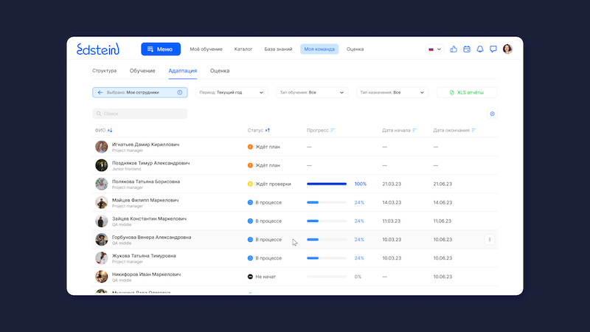Sort by Статус column
This screenshot has height=332, width=590.
[x=259, y=131]
